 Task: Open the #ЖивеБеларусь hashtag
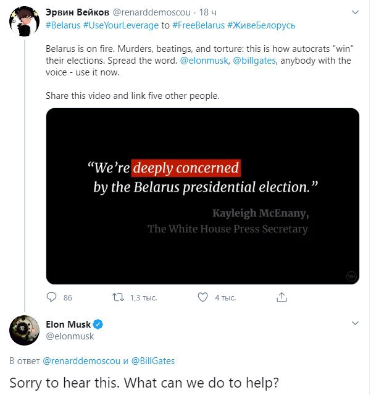[x=261, y=25]
